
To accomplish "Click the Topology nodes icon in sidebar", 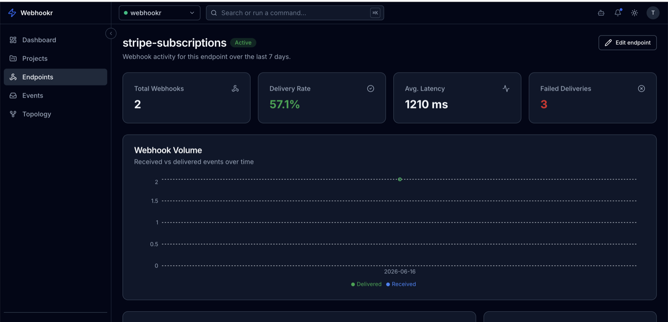I will point(13,114).
